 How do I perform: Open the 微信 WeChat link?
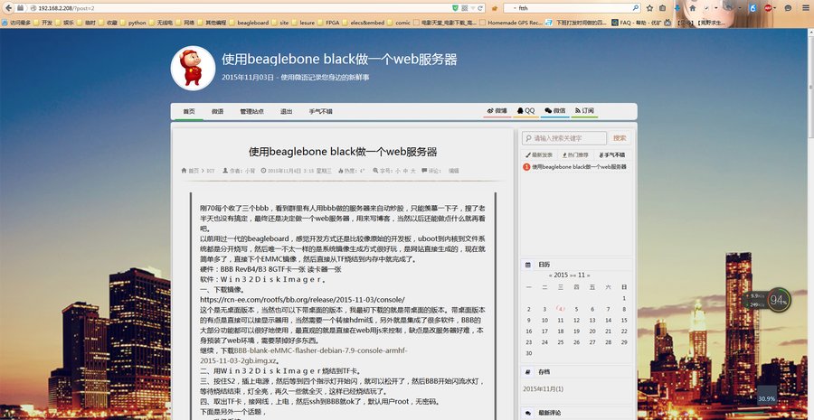pos(556,111)
